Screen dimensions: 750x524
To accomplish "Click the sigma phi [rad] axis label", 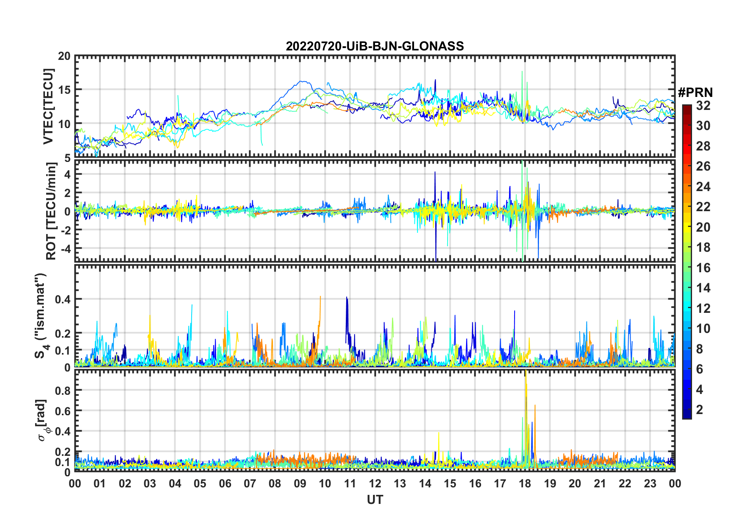I will (43, 420).
